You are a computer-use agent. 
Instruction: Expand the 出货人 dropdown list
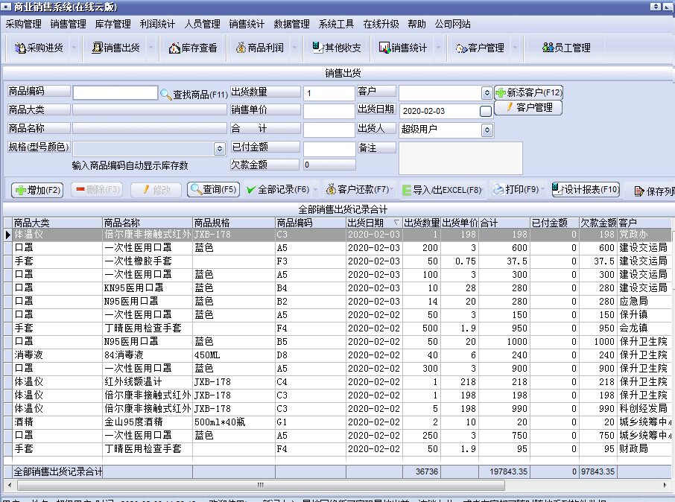[x=487, y=130]
